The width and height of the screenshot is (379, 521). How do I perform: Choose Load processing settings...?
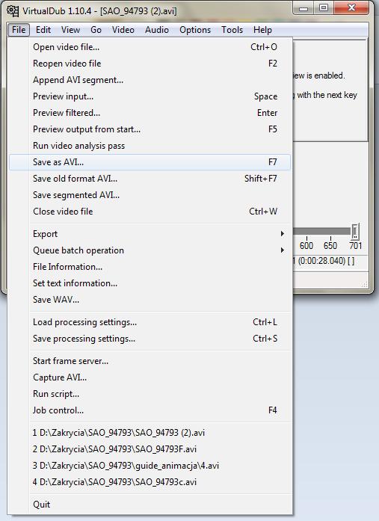150,322
